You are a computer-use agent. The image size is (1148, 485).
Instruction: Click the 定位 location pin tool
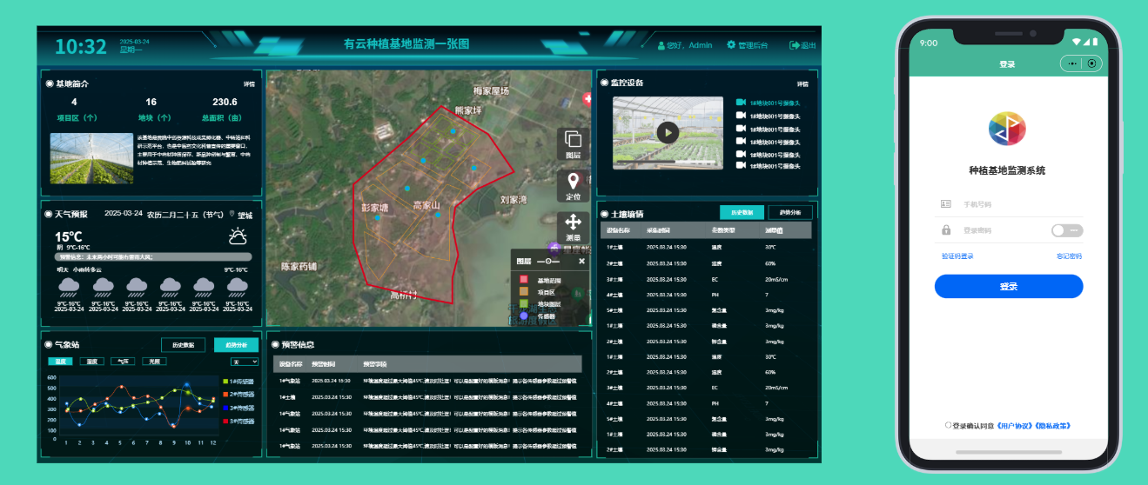[573, 185]
